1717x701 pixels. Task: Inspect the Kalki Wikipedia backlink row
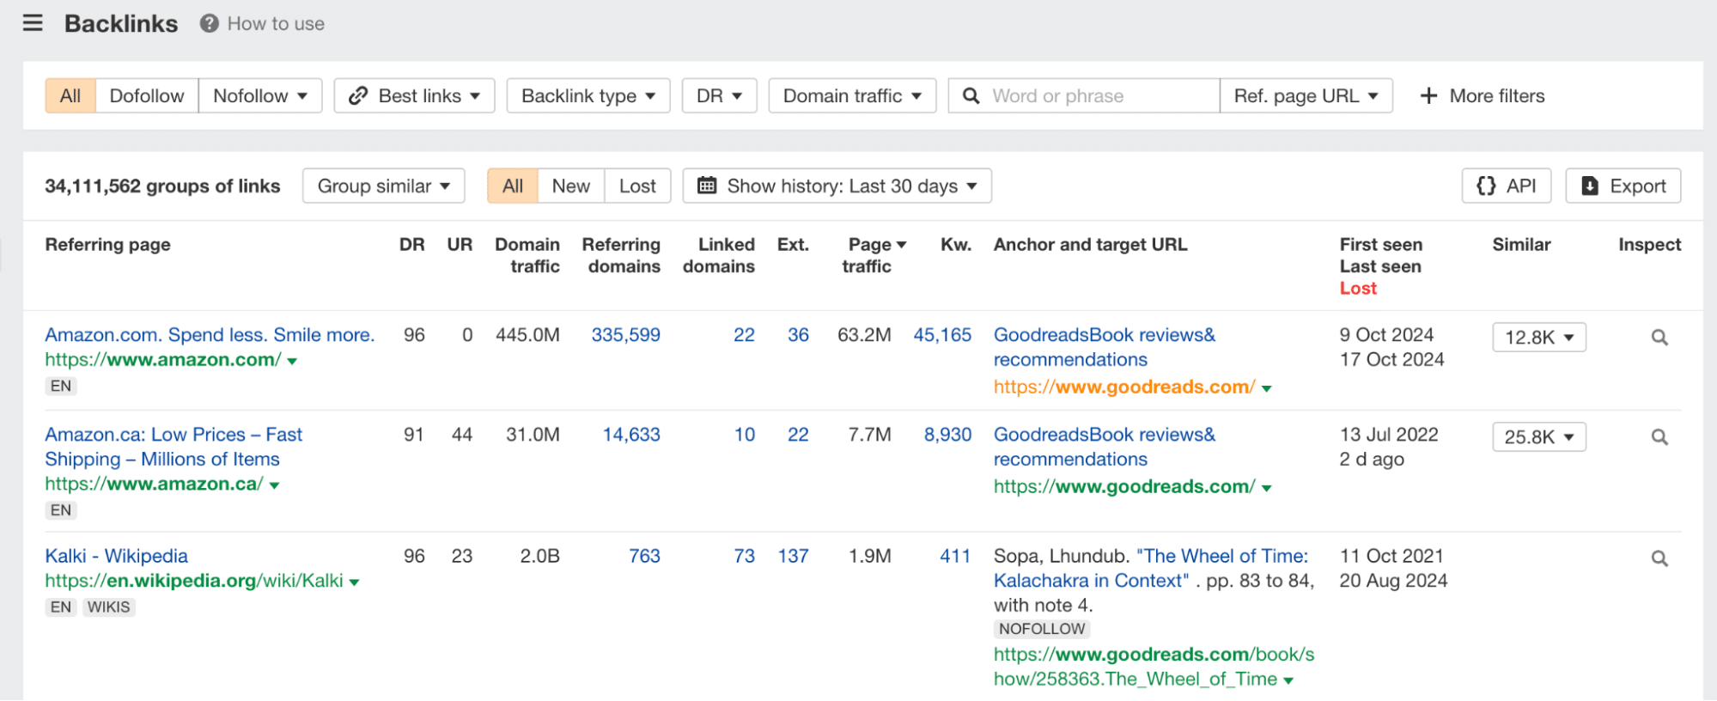pyautogui.click(x=1659, y=558)
